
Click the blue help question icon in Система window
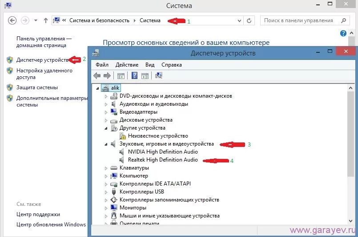[343, 33]
